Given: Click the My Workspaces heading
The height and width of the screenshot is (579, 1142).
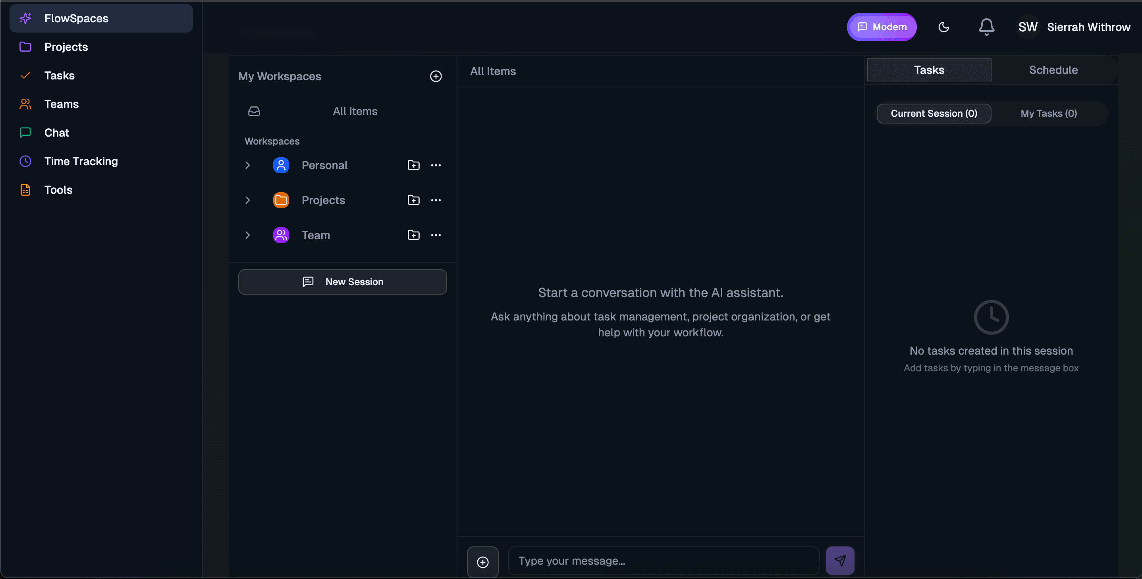Looking at the screenshot, I should [x=279, y=76].
